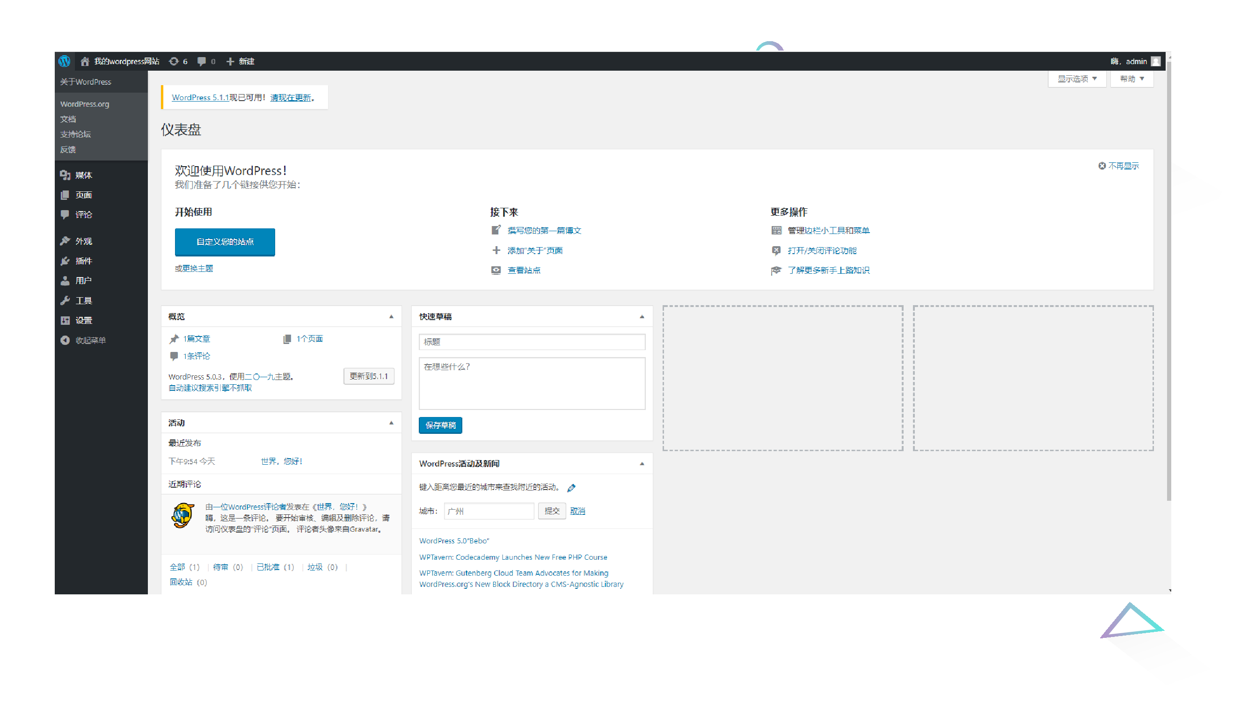
Task: Click the 收起菜单 collapse arrow icon
Action: 65,340
